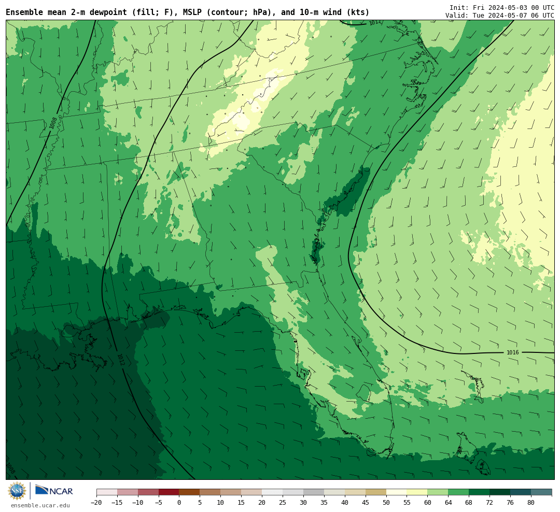560x512 pixels.
Task: Pick the khaki 45 to 50 swatch
Action: (376, 492)
